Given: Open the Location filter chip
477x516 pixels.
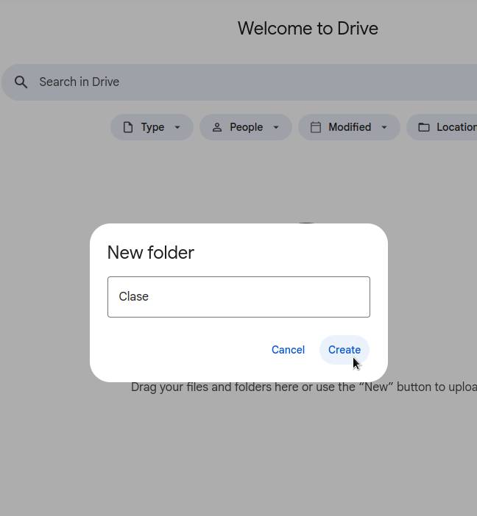Looking at the screenshot, I should click(x=442, y=127).
